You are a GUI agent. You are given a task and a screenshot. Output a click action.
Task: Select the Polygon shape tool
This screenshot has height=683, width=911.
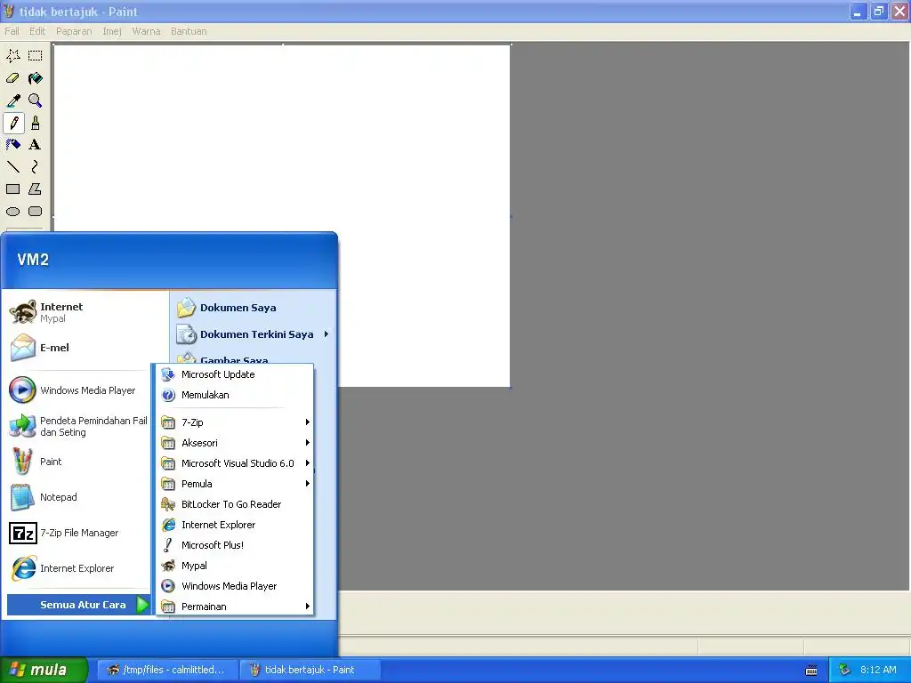pos(36,189)
